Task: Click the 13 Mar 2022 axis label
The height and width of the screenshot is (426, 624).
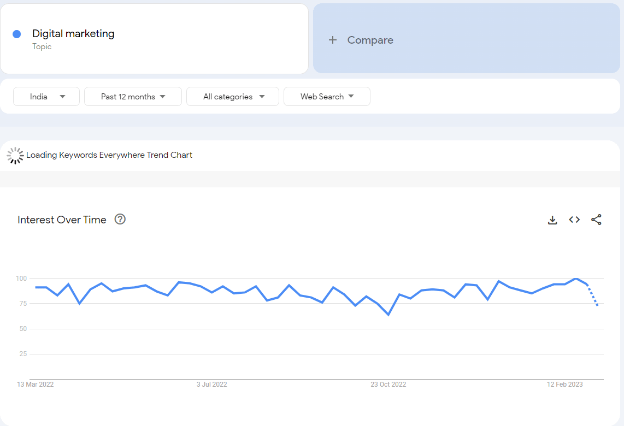Action: click(x=36, y=384)
